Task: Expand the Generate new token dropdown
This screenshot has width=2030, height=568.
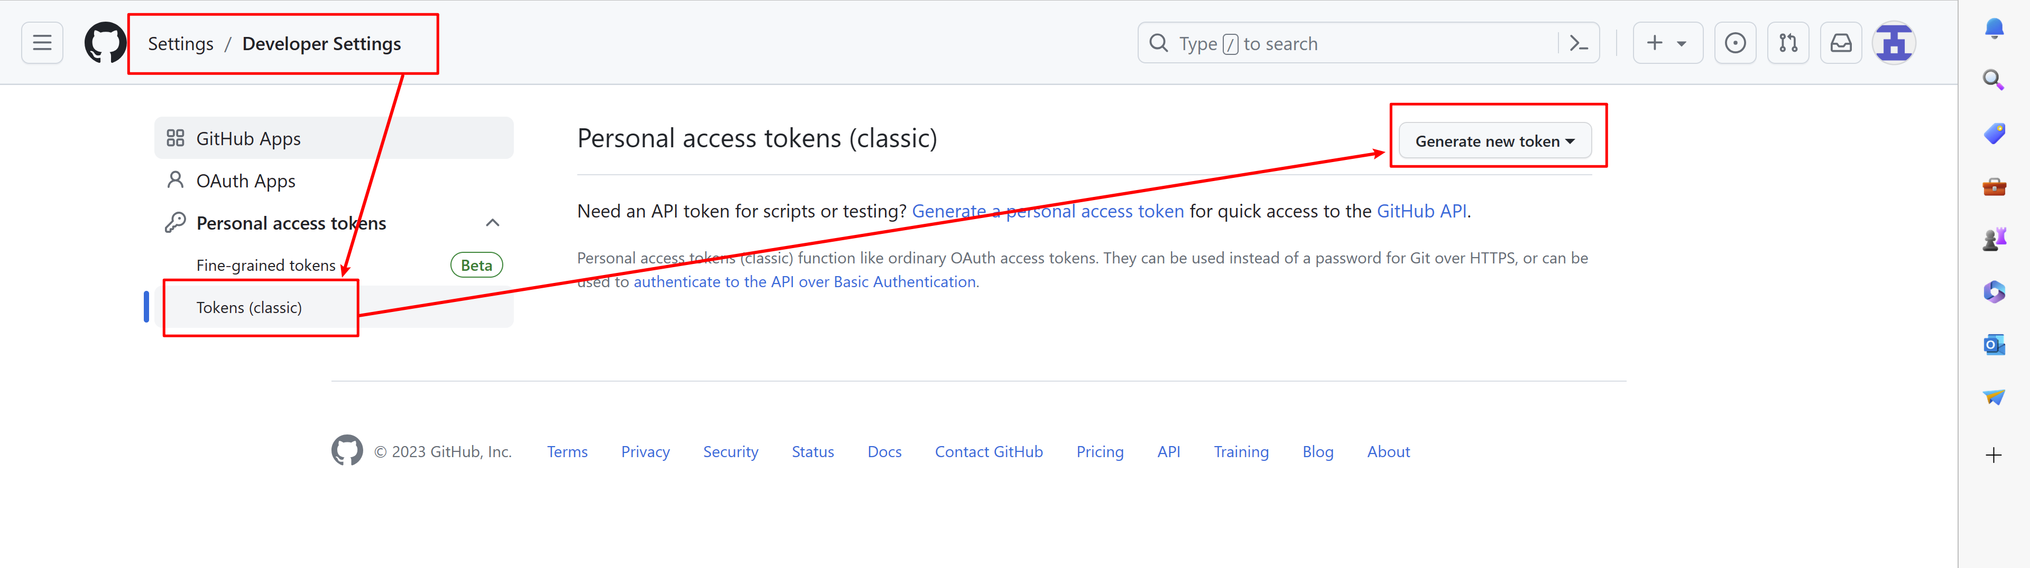Action: tap(1494, 141)
